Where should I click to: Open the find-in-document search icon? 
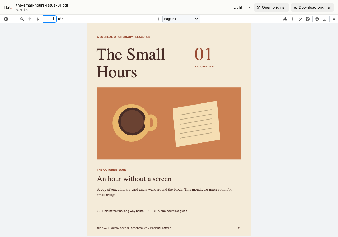click(22, 19)
